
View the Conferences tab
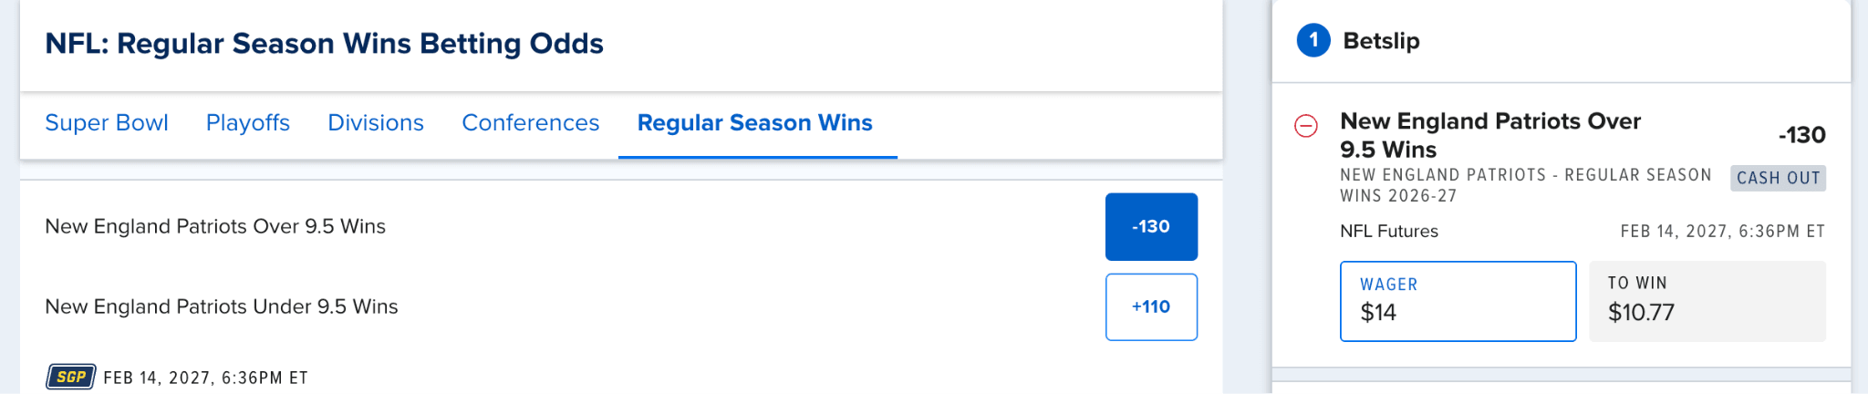531,123
